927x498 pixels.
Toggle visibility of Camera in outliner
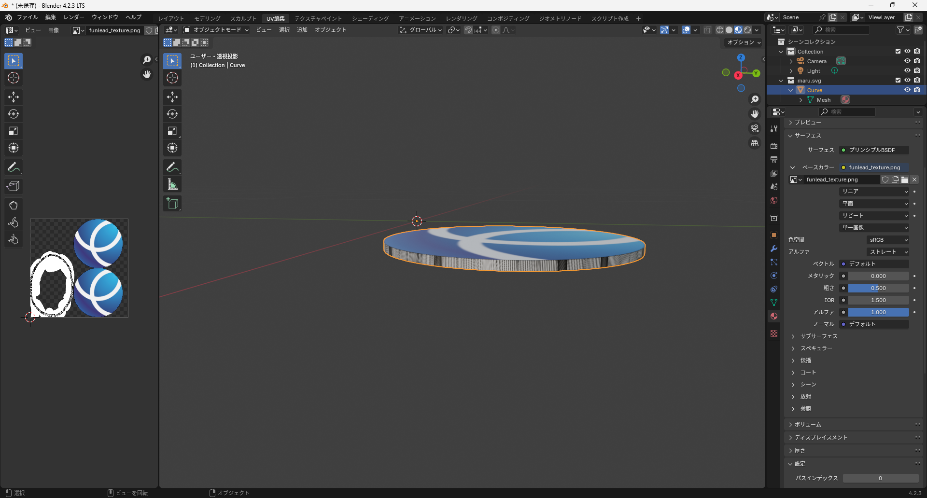pos(907,61)
